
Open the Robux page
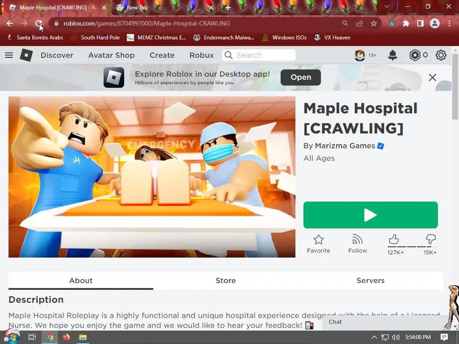click(x=201, y=55)
